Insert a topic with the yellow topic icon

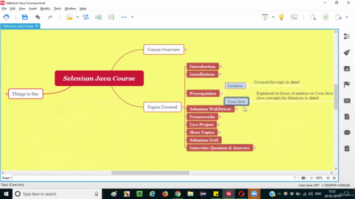point(69,17)
